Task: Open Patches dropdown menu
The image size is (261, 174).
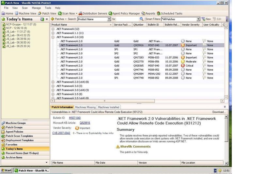Action: click(x=59, y=19)
